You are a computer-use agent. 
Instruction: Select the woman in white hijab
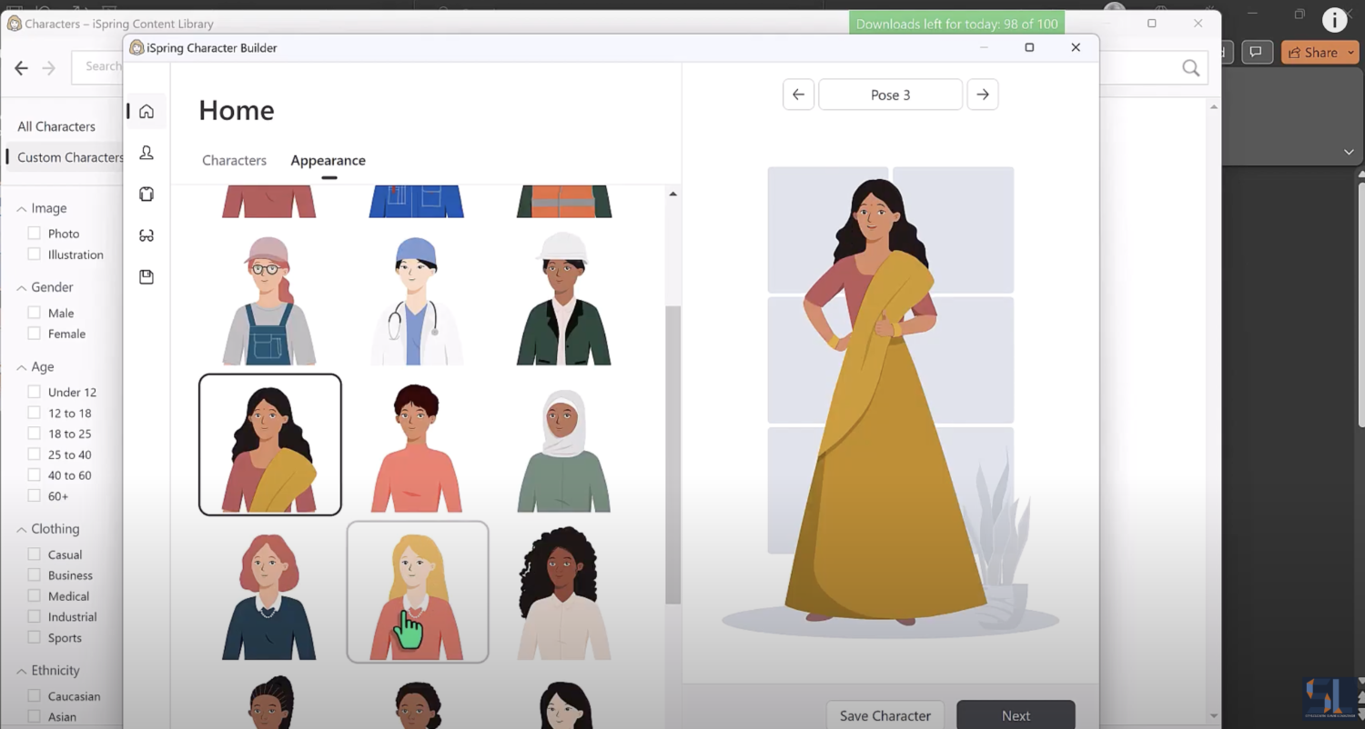pos(564,450)
